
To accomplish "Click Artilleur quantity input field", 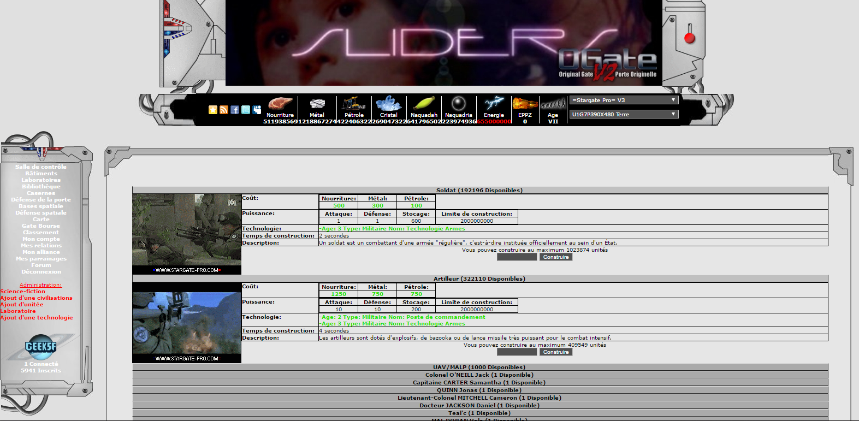I will pos(517,352).
